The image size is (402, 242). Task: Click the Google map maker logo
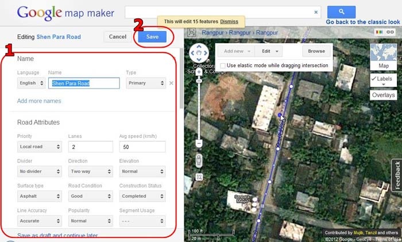pos(65,13)
